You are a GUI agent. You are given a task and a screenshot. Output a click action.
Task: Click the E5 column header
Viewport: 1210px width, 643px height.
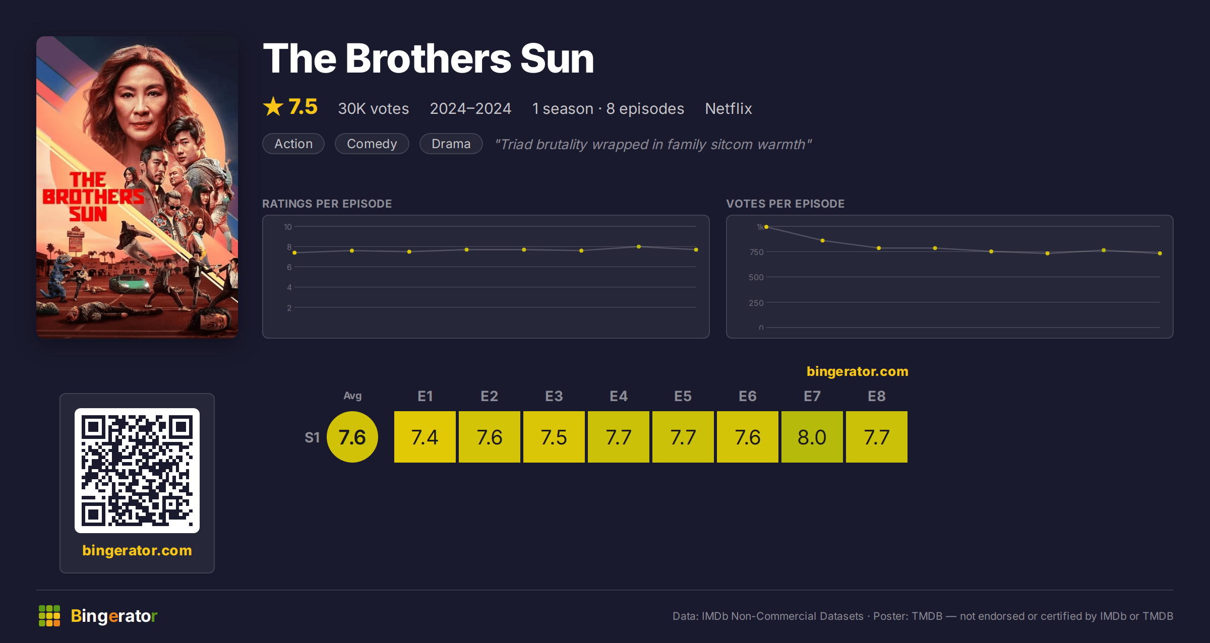[x=683, y=396]
